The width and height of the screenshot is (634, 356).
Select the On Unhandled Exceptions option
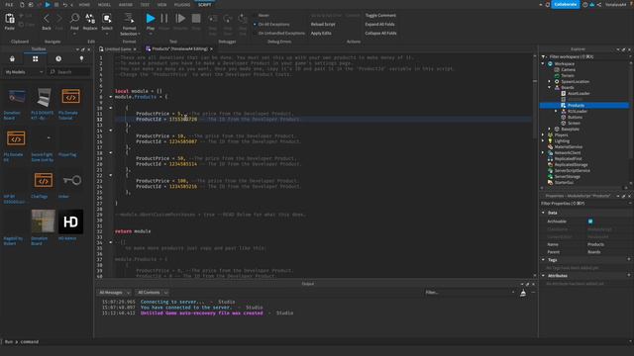point(279,33)
